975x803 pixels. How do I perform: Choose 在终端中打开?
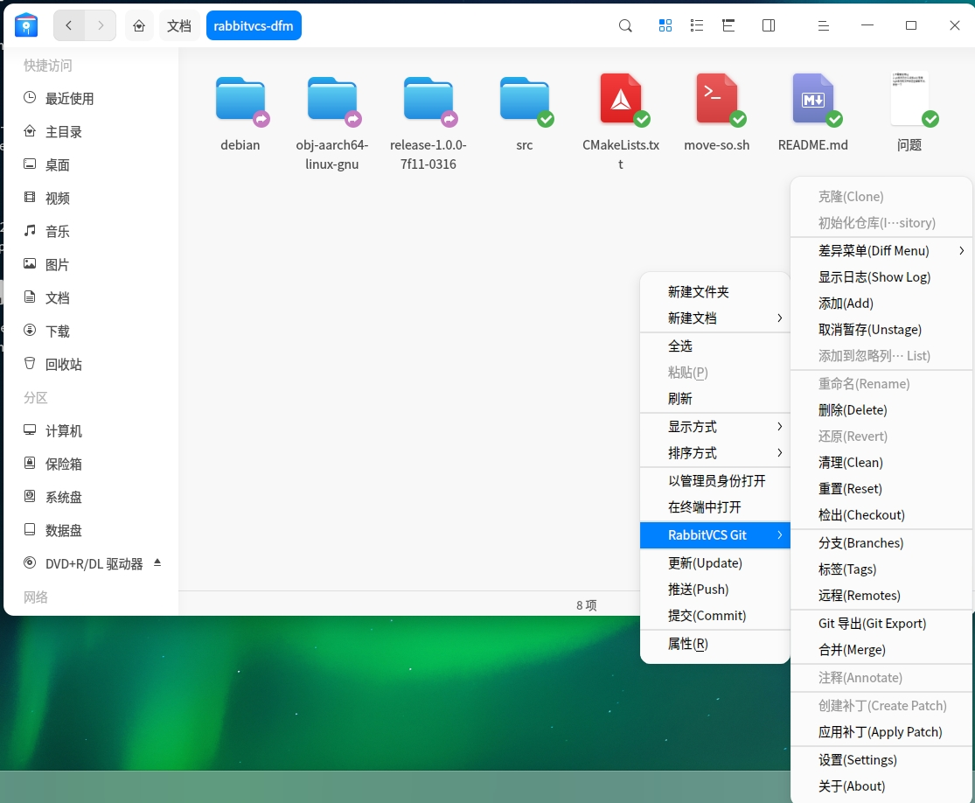coord(715,507)
